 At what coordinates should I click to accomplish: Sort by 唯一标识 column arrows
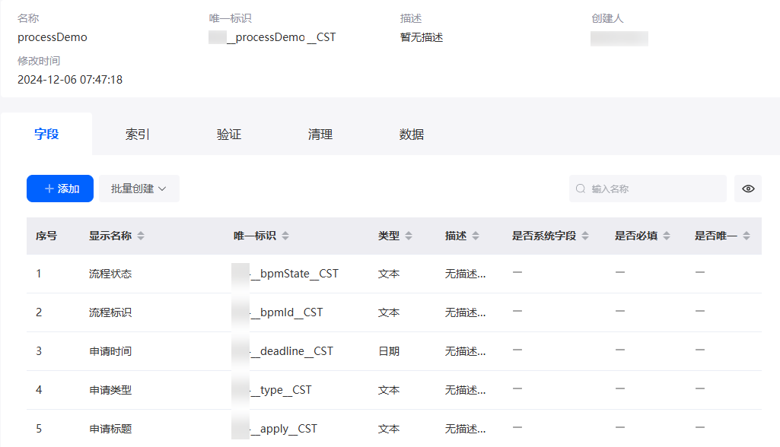coord(285,236)
